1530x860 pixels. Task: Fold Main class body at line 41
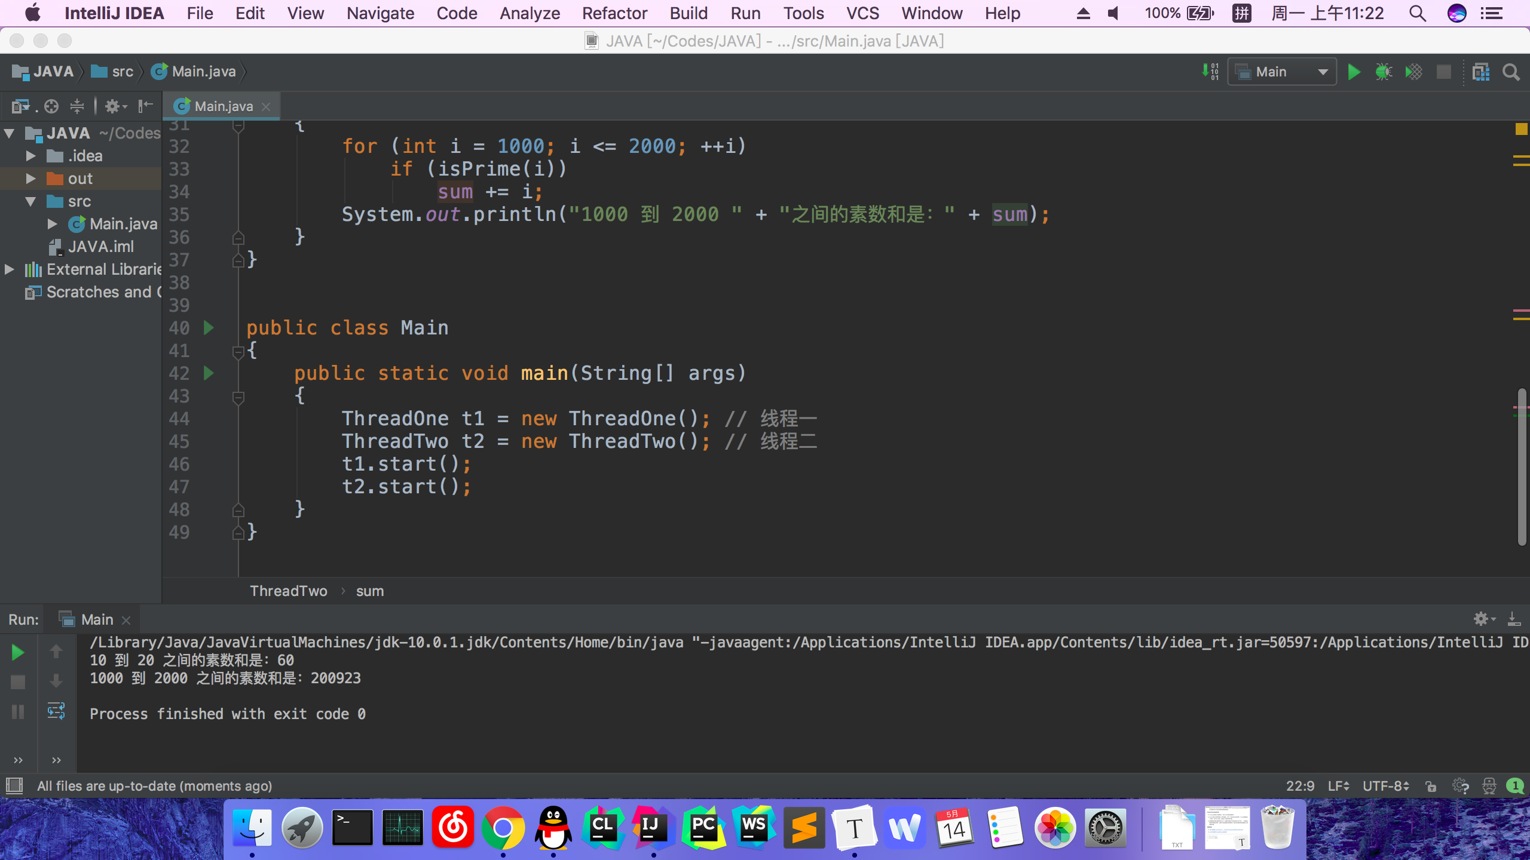tap(238, 352)
